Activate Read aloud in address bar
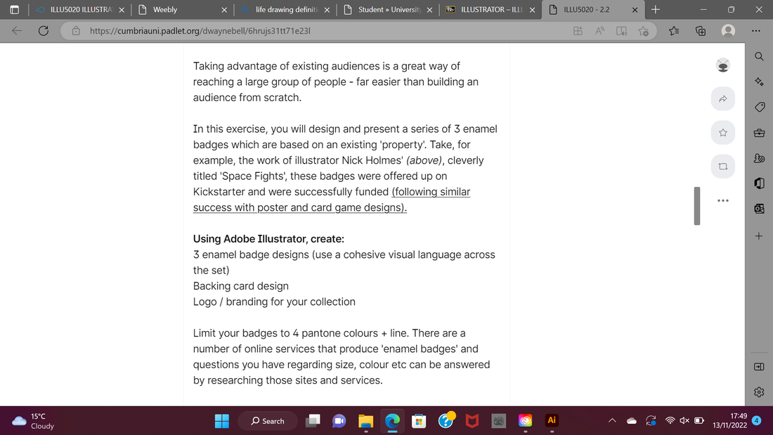This screenshot has height=435, width=773. 599,31
